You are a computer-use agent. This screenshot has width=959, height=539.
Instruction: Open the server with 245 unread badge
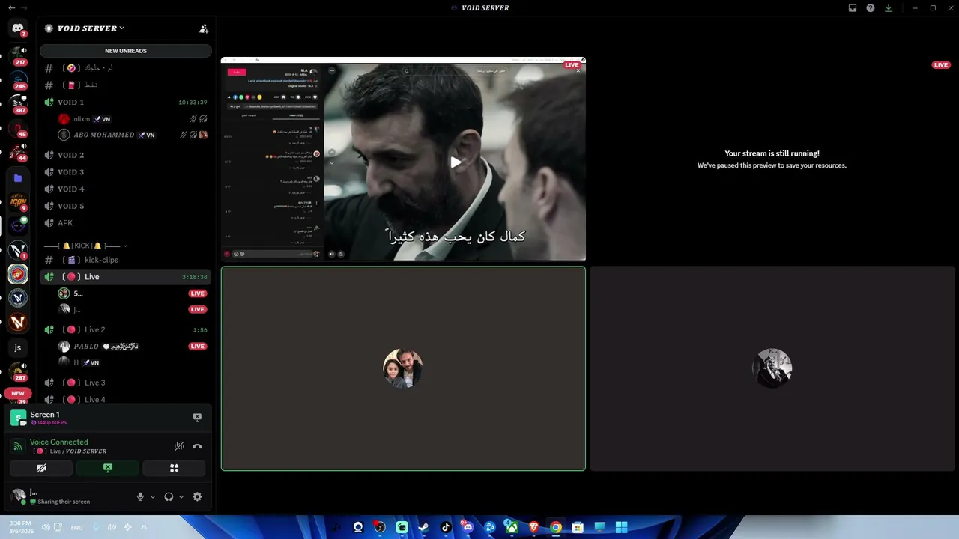click(x=18, y=79)
